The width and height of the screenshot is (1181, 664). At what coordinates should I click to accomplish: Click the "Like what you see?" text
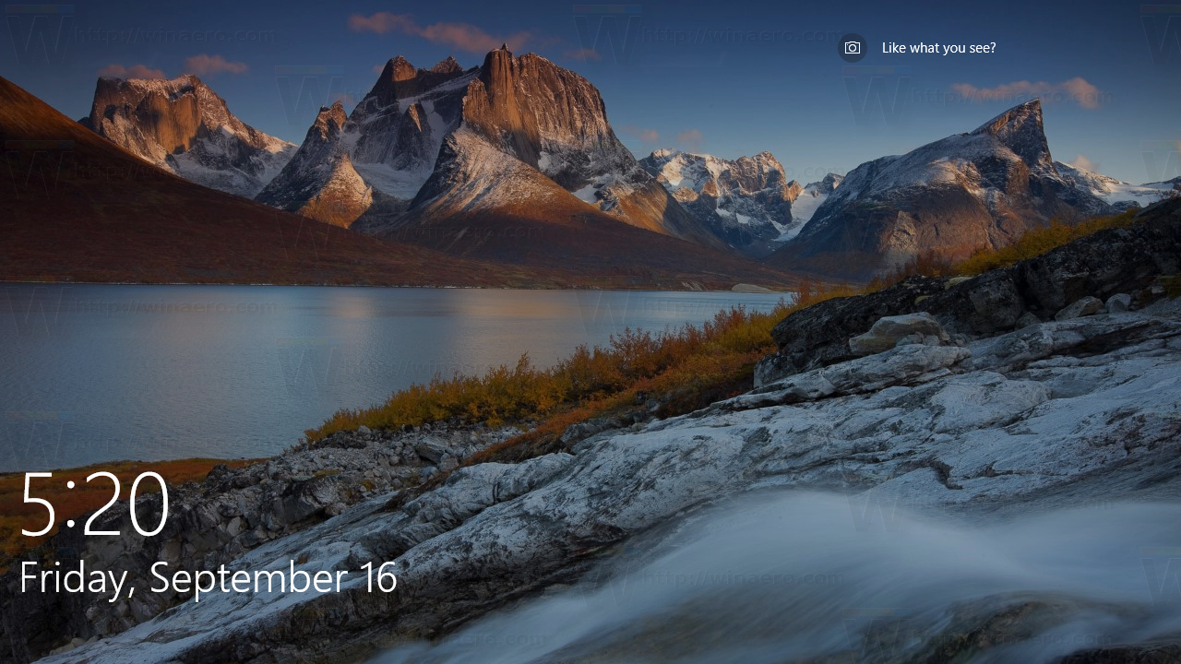(938, 48)
